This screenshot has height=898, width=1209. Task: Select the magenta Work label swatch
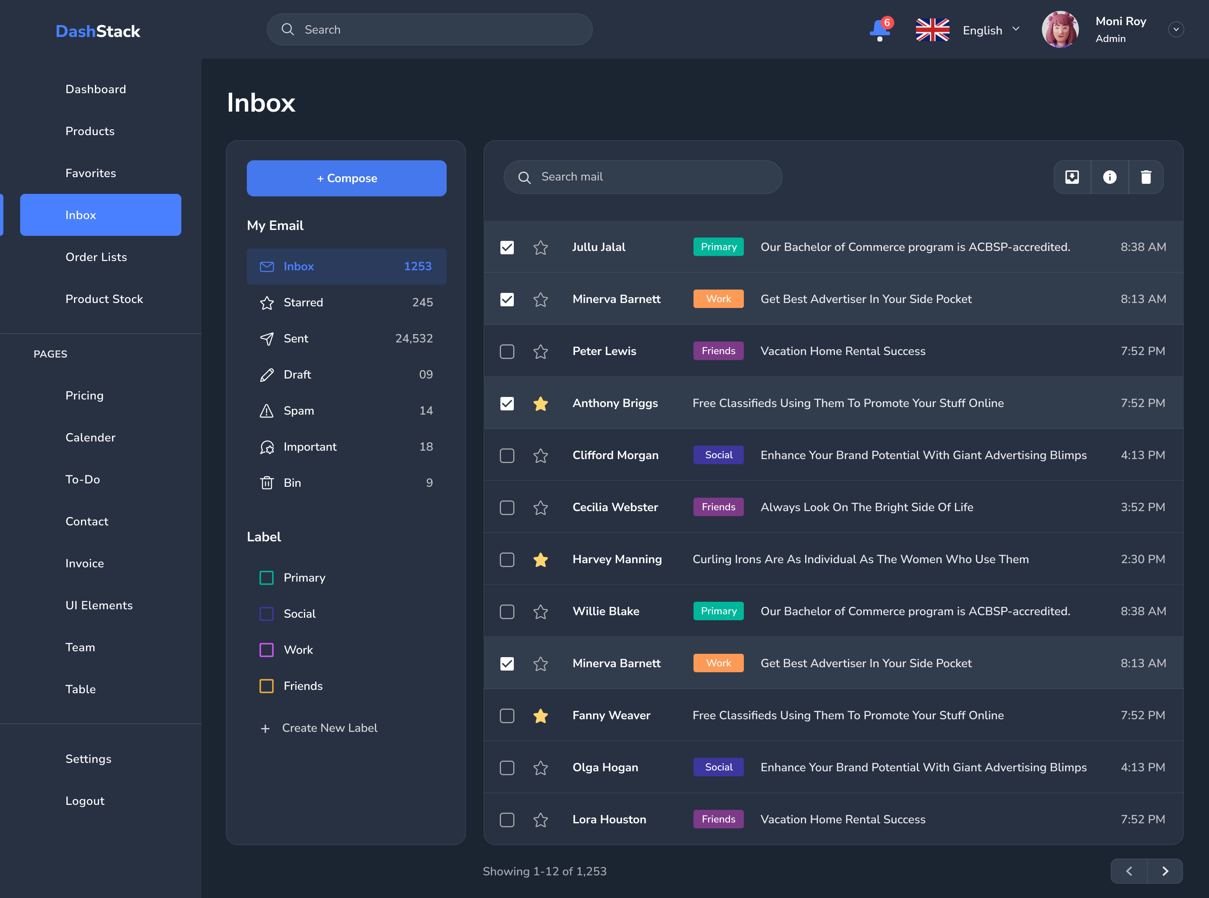(x=267, y=650)
